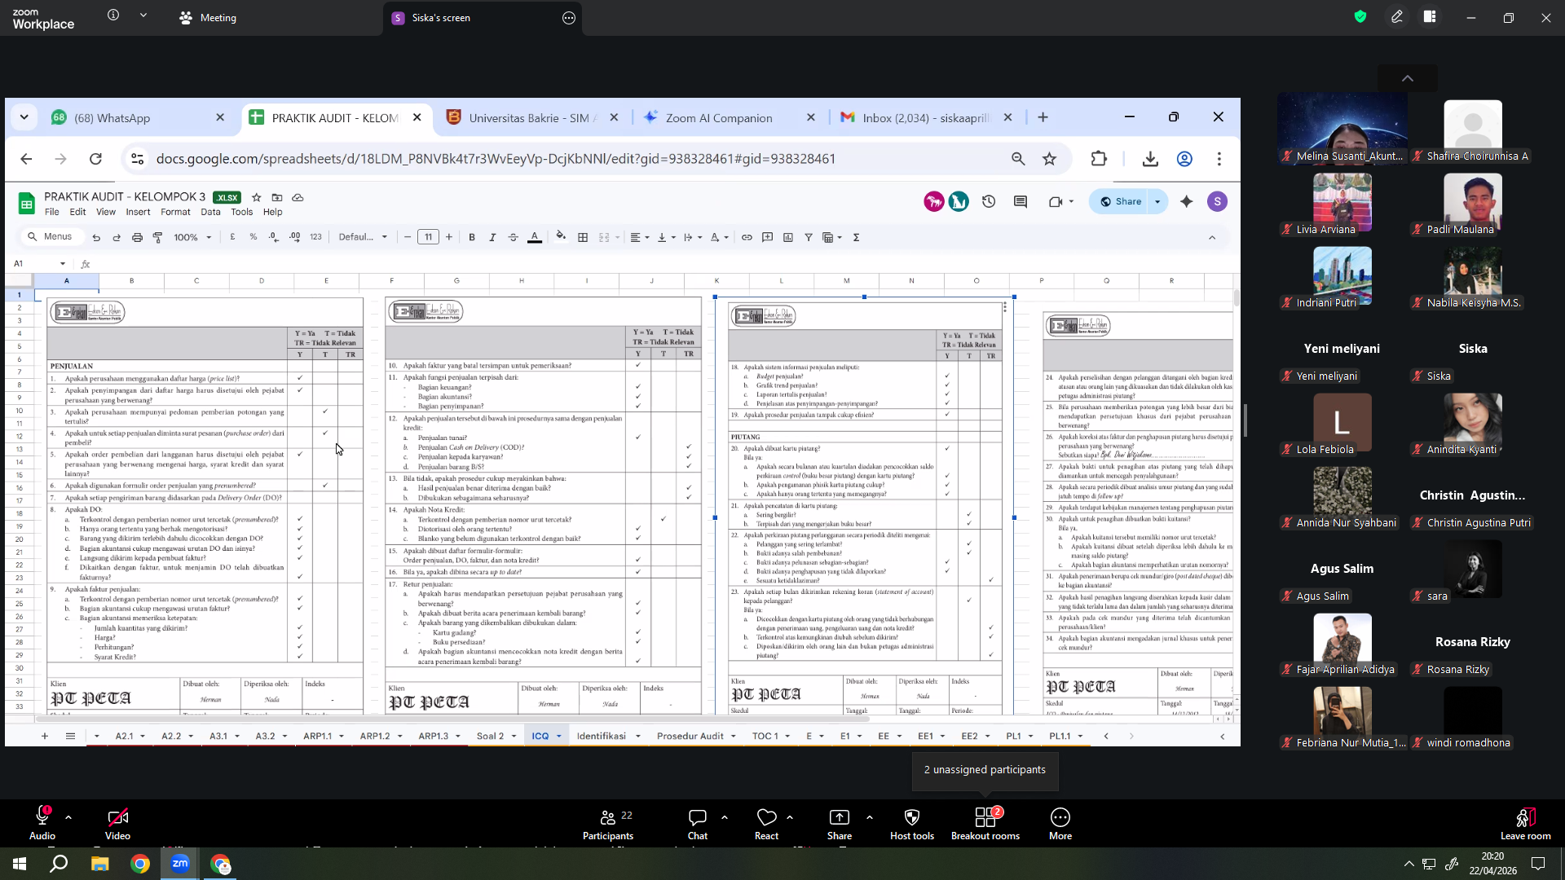
Task: Increase font size with plus
Action: [x=449, y=237]
